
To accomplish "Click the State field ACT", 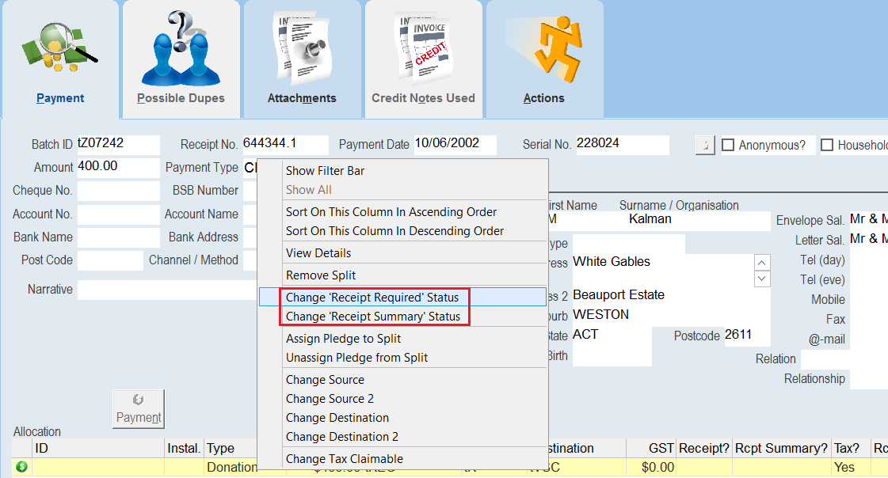I will pyautogui.click(x=612, y=335).
